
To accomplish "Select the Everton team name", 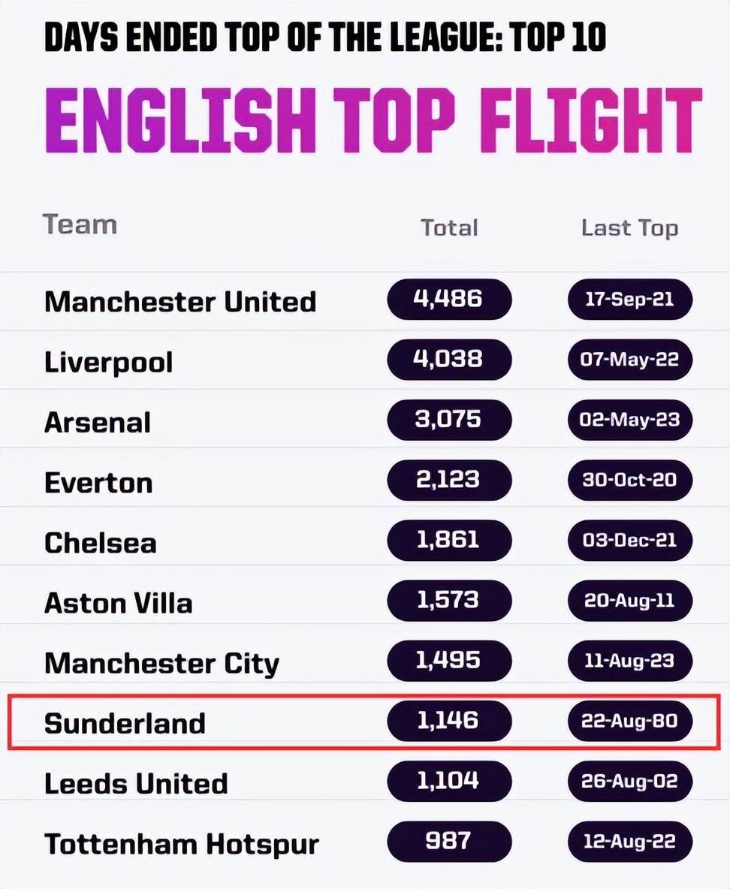I will point(98,483).
